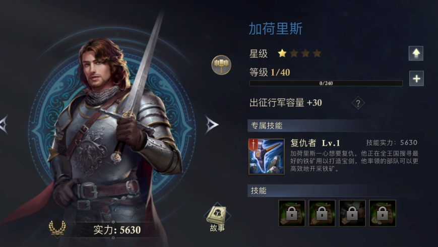Image resolution: width=438 pixels, height=247 pixels.
Task: Click the 星级 star rating row
Action: [x=285, y=53]
